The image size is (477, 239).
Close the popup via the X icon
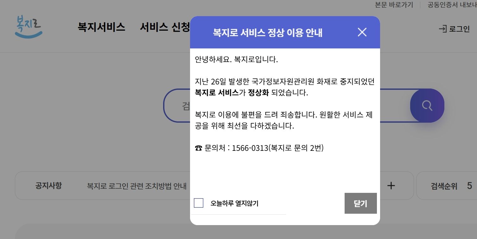(362, 32)
